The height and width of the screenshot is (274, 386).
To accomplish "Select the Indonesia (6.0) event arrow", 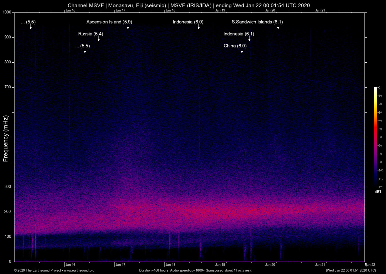I will 199,28.
